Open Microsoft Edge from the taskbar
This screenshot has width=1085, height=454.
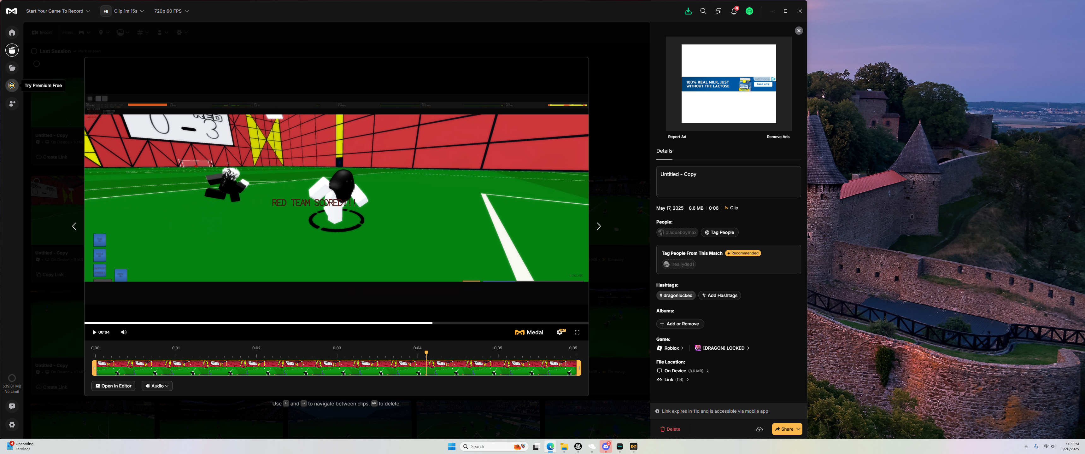pos(550,446)
